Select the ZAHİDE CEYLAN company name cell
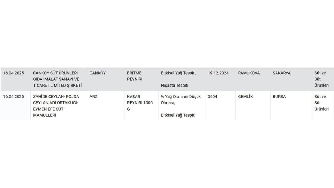334x188 pixels. (56, 106)
